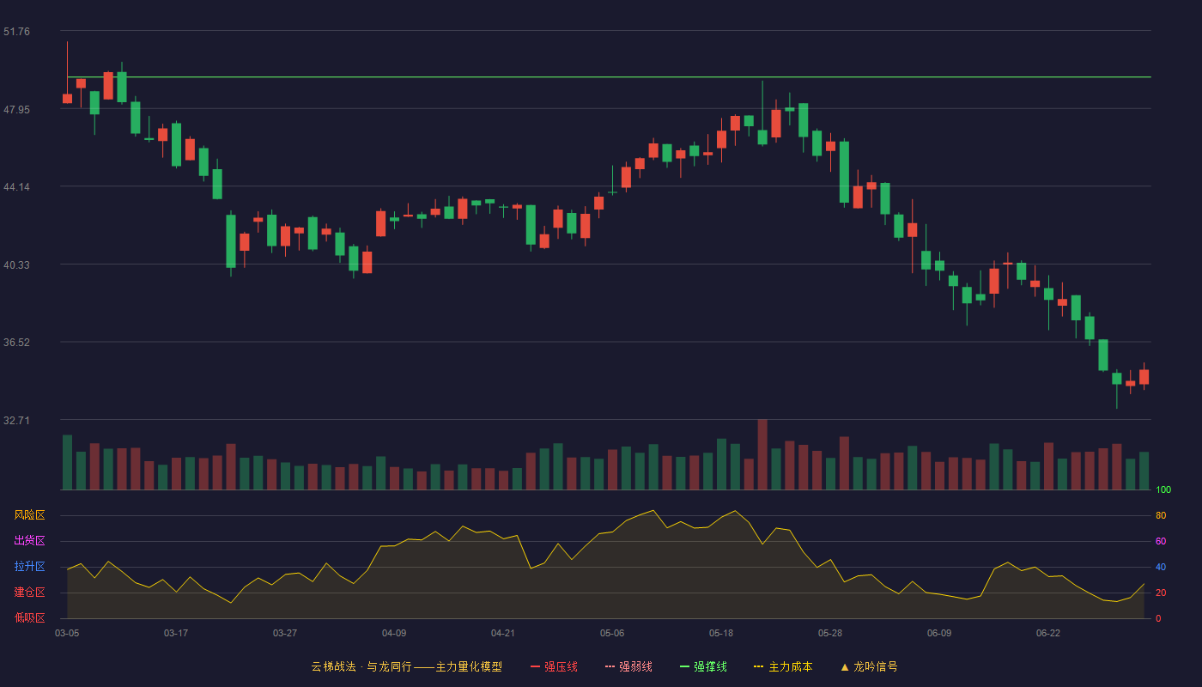Click the 40 indicator scale label
The width and height of the screenshot is (1202, 687).
coord(1161,567)
